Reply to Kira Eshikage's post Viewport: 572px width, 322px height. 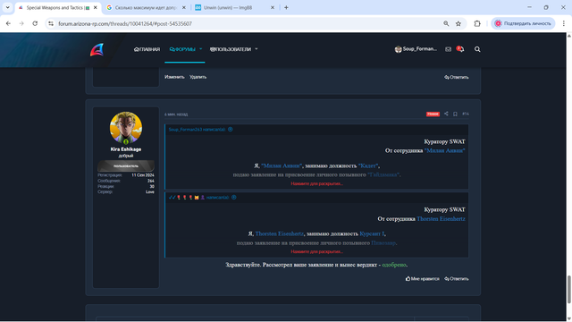point(457,279)
